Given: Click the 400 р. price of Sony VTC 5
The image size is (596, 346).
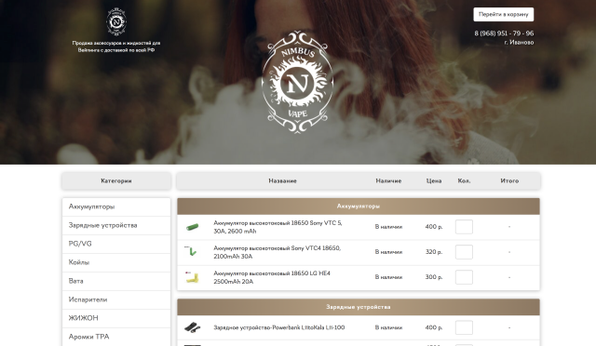Looking at the screenshot, I should click(434, 227).
